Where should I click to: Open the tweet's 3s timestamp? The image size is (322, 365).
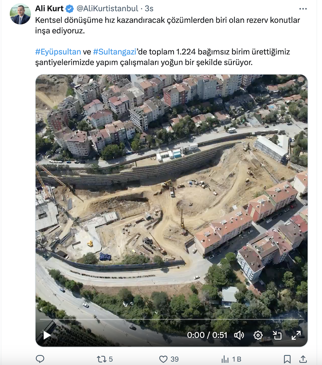coord(149,9)
